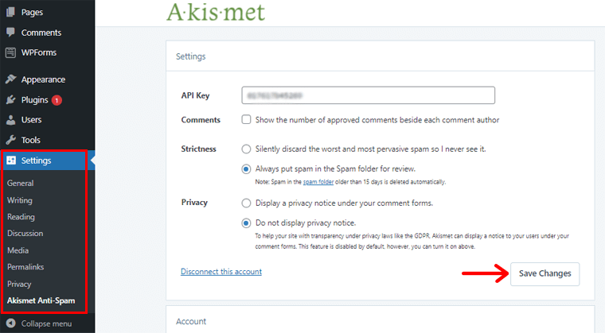
Task: Select always put spam in Spam folder
Action: (x=247, y=168)
